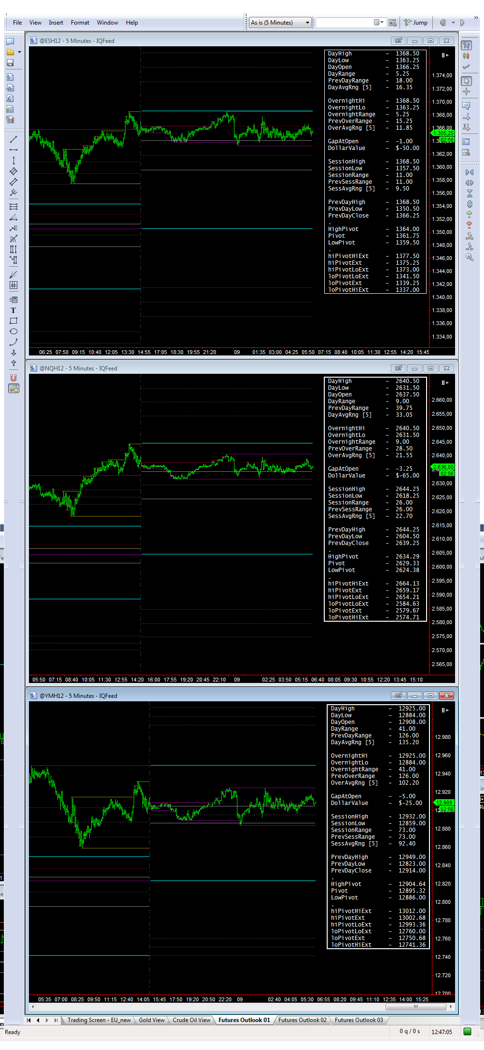Image resolution: width=484 pixels, height=1050 pixels.
Task: Open the View menu
Action: point(35,23)
